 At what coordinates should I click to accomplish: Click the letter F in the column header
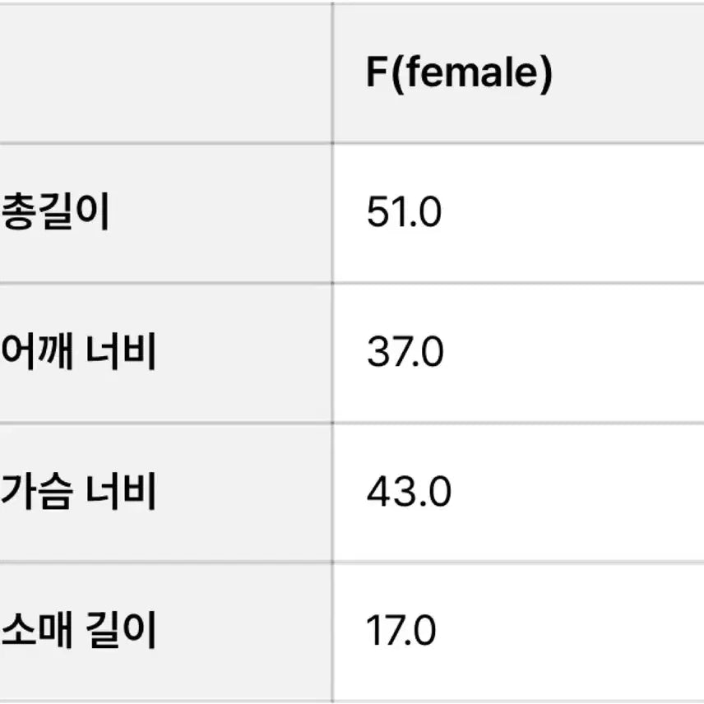377,73
